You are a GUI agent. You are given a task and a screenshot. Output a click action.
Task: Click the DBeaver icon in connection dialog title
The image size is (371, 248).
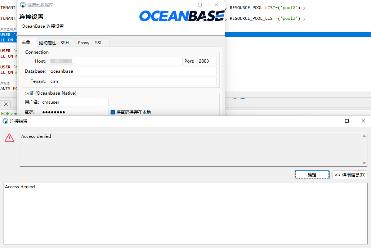23,5
